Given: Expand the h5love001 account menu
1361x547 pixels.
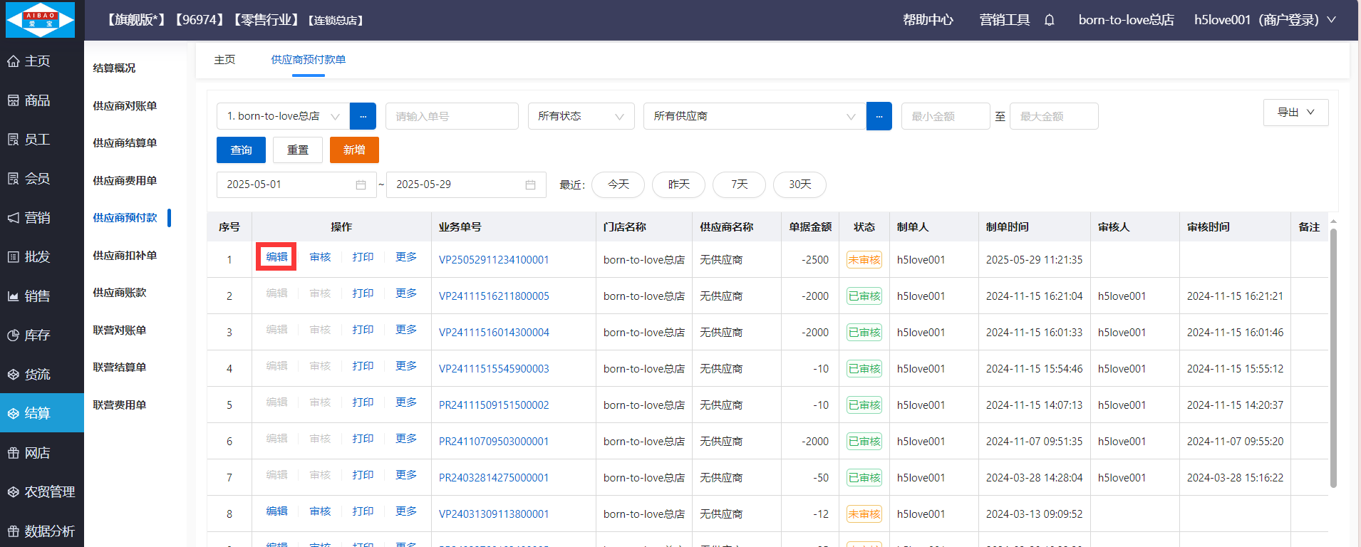Looking at the screenshot, I should pos(1264,20).
